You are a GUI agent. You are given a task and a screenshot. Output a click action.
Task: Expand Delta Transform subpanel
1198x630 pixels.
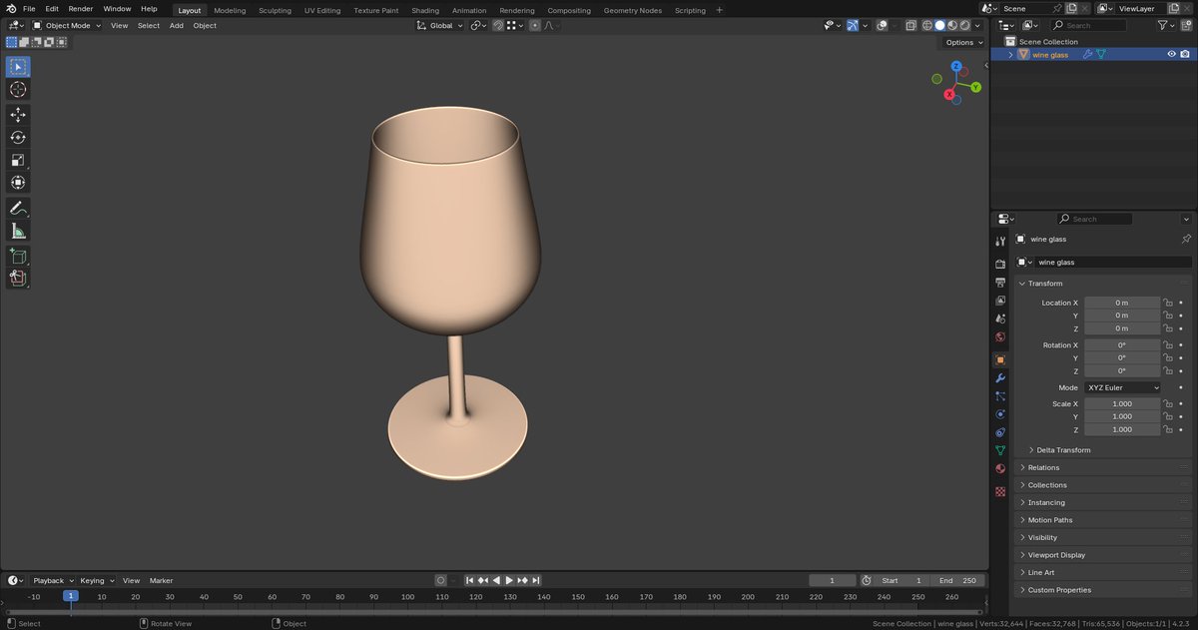(1063, 450)
